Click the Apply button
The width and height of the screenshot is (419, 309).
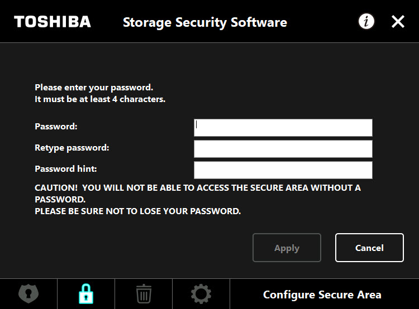point(287,248)
